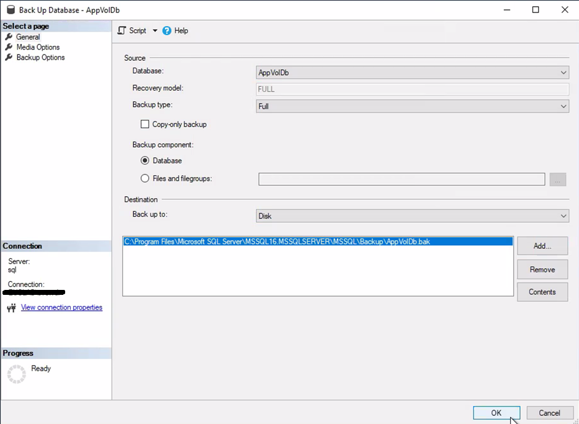The height and width of the screenshot is (424, 579).
Task: Expand the Script dropdown arrow
Action: point(155,30)
